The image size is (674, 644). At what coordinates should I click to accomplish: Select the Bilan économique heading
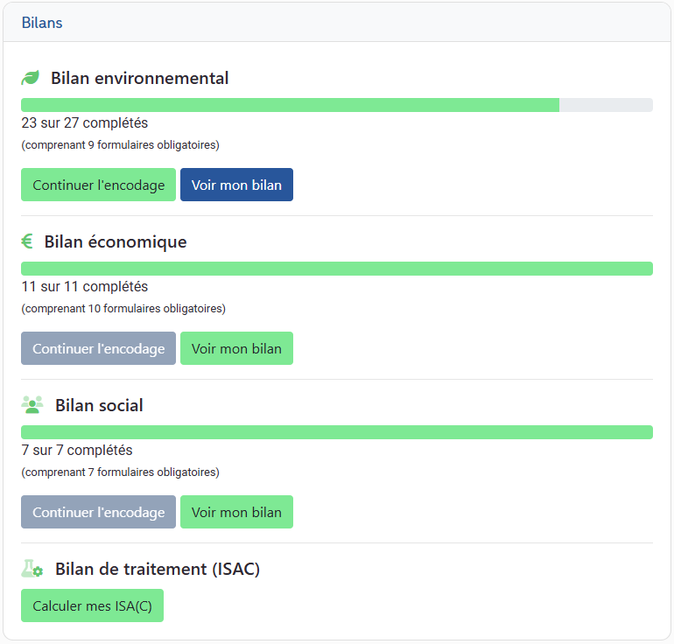click(x=116, y=241)
